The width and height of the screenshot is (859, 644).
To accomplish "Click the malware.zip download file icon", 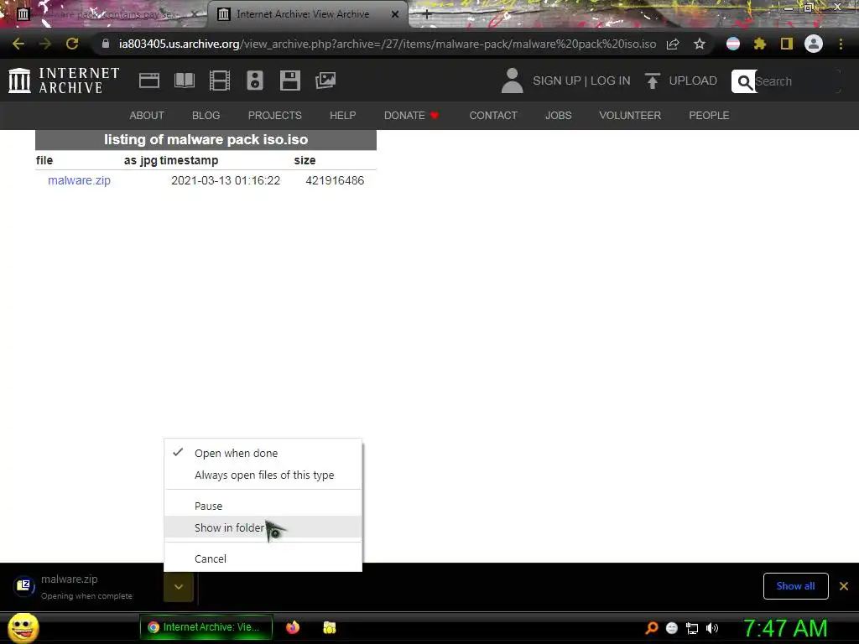I will (x=23, y=586).
